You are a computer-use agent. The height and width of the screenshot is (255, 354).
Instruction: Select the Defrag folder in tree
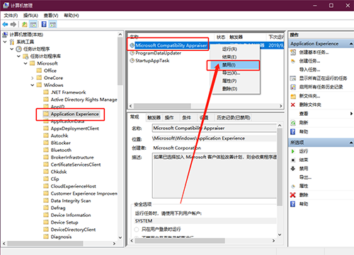[58, 208]
